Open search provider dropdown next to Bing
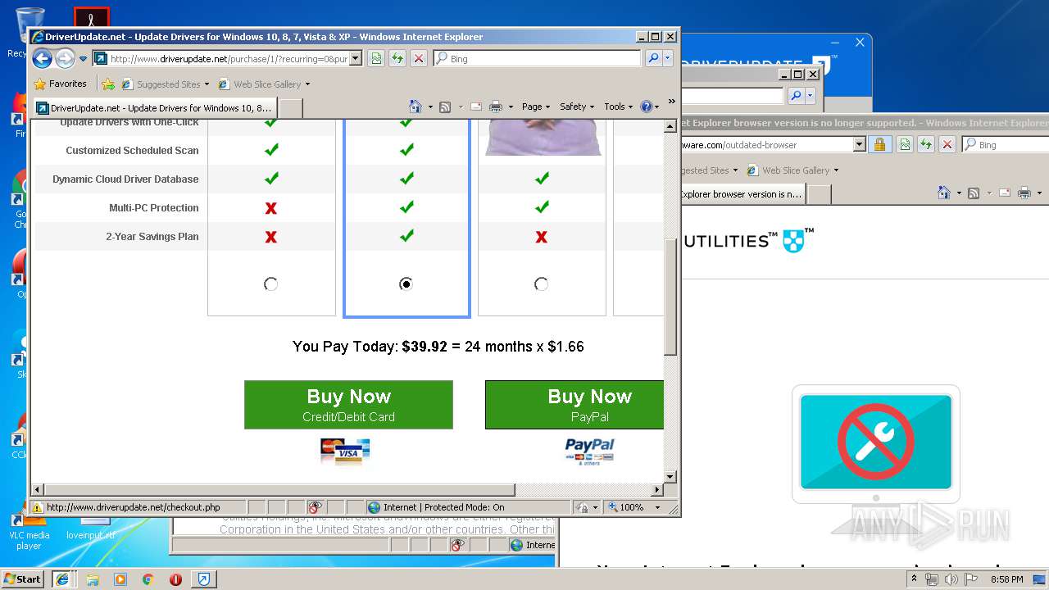Viewport: 1049px width, 590px height. (x=668, y=58)
